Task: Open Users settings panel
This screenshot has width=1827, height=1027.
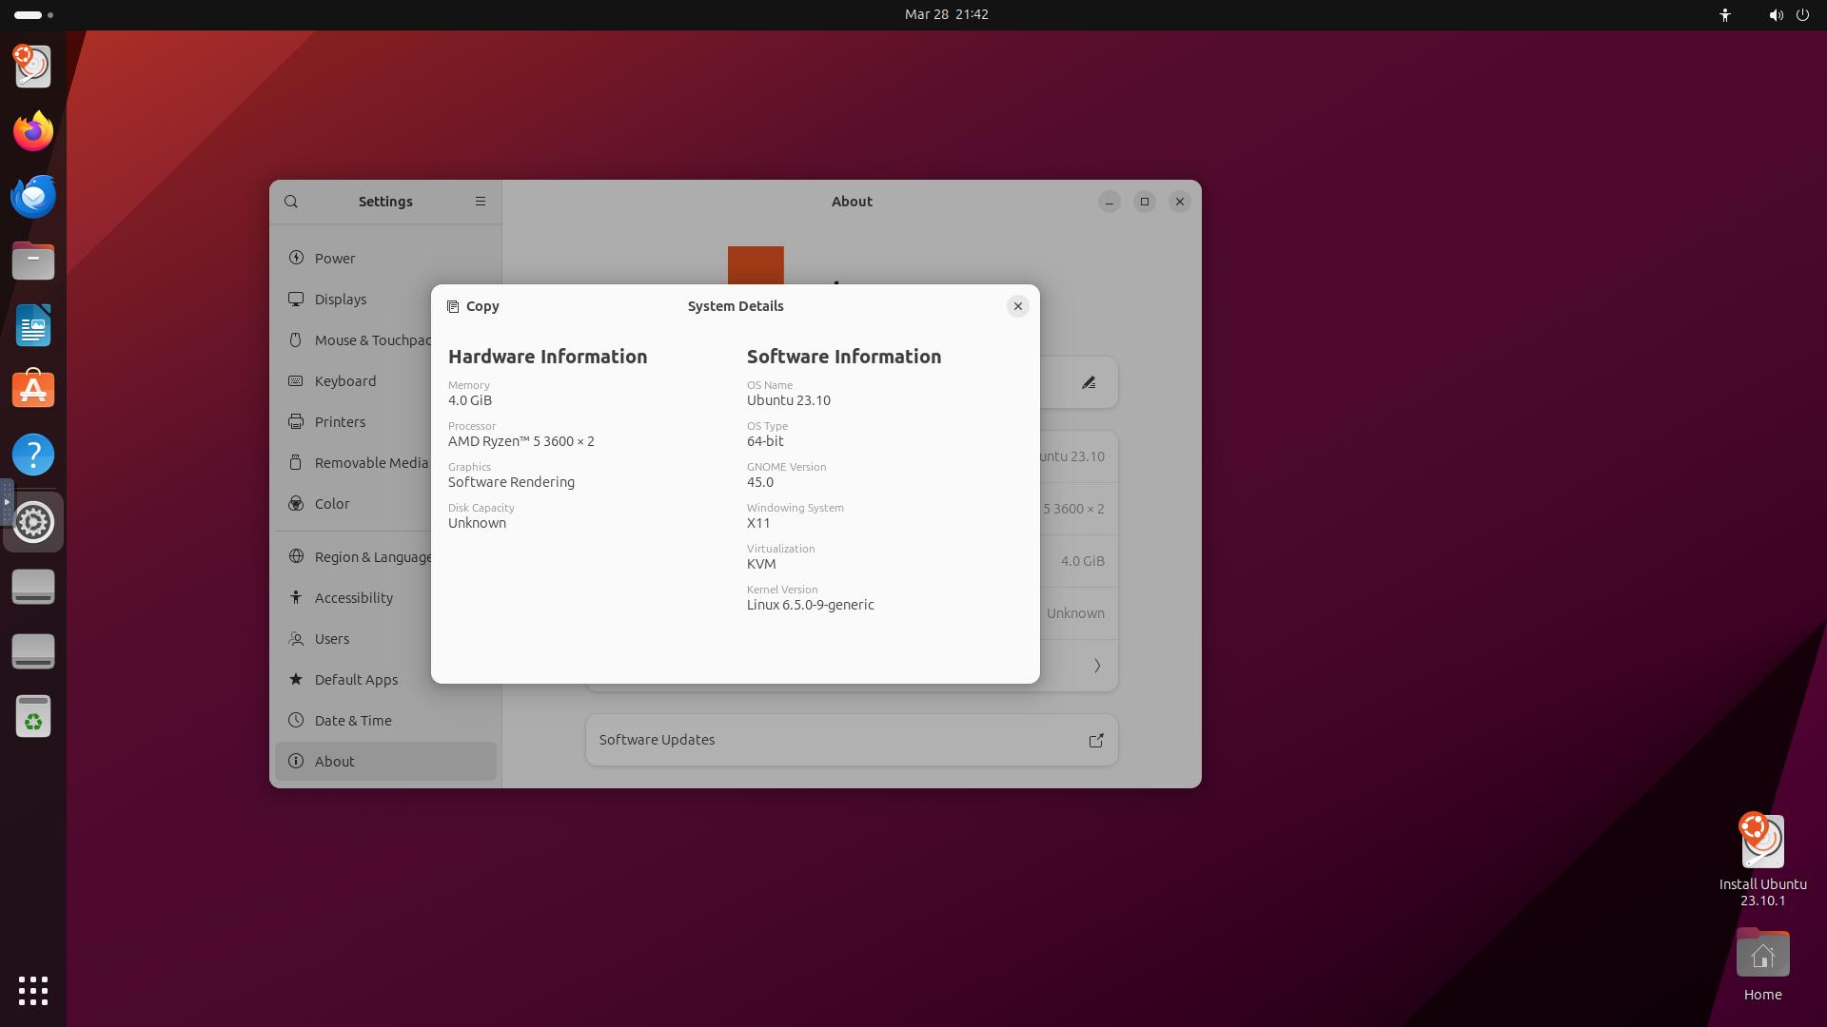Action: pyautogui.click(x=385, y=639)
